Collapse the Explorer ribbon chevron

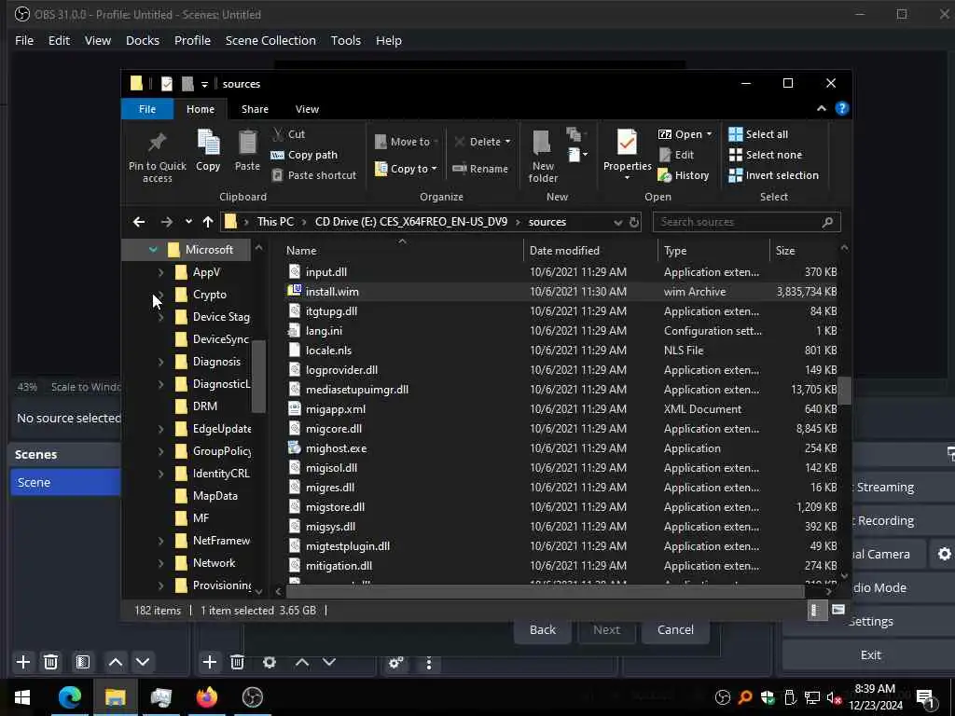pyautogui.click(x=821, y=108)
